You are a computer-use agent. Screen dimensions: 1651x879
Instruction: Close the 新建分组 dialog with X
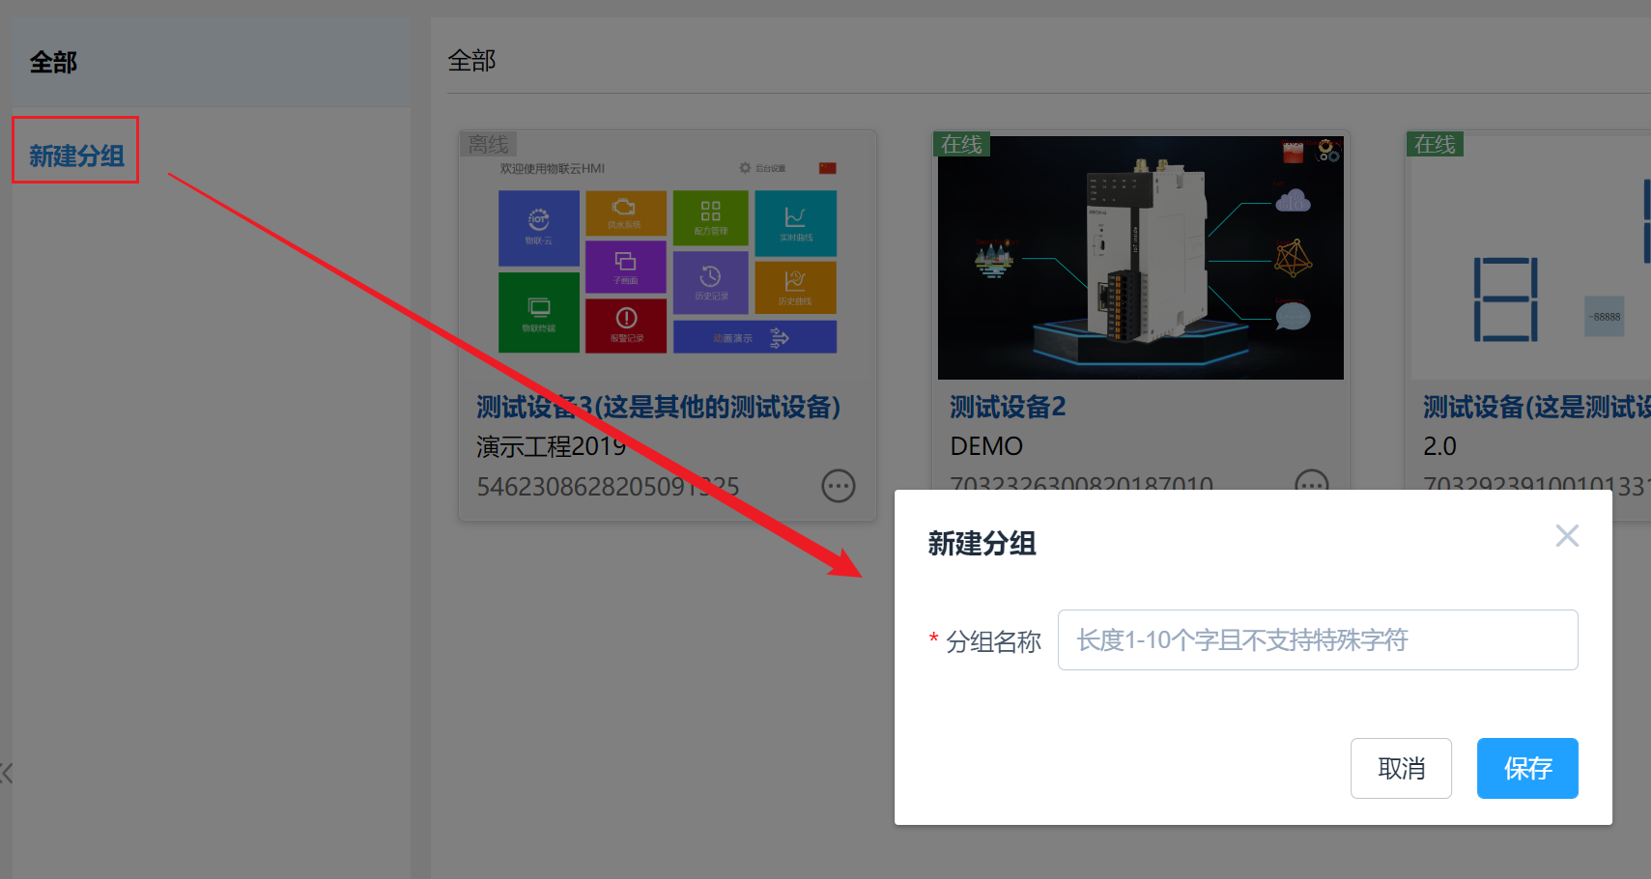point(1567,536)
